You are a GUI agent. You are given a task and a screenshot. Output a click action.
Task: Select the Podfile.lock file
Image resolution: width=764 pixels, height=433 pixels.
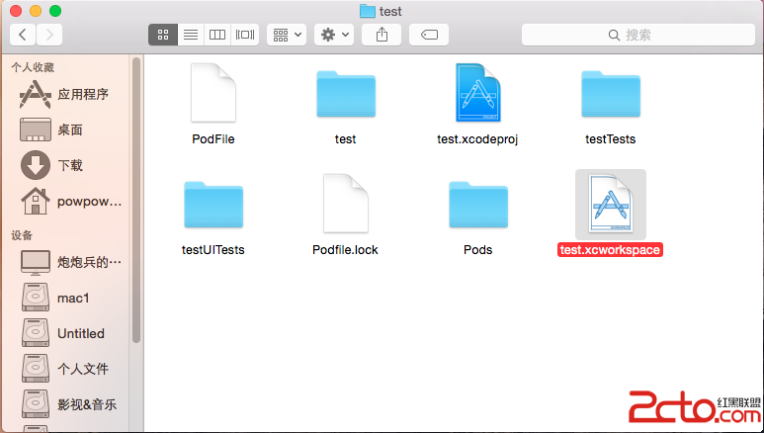tap(345, 205)
